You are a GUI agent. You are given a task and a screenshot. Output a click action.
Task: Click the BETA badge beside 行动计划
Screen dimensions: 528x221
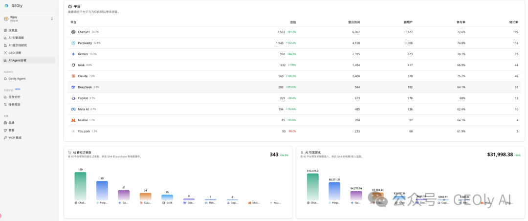coord(18,89)
